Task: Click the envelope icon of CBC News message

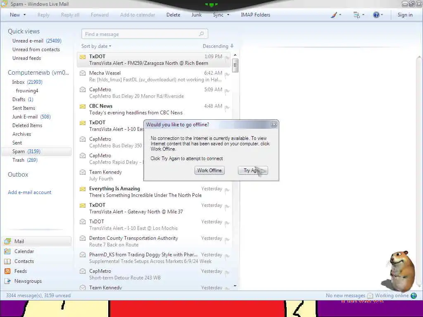Action: point(83,106)
